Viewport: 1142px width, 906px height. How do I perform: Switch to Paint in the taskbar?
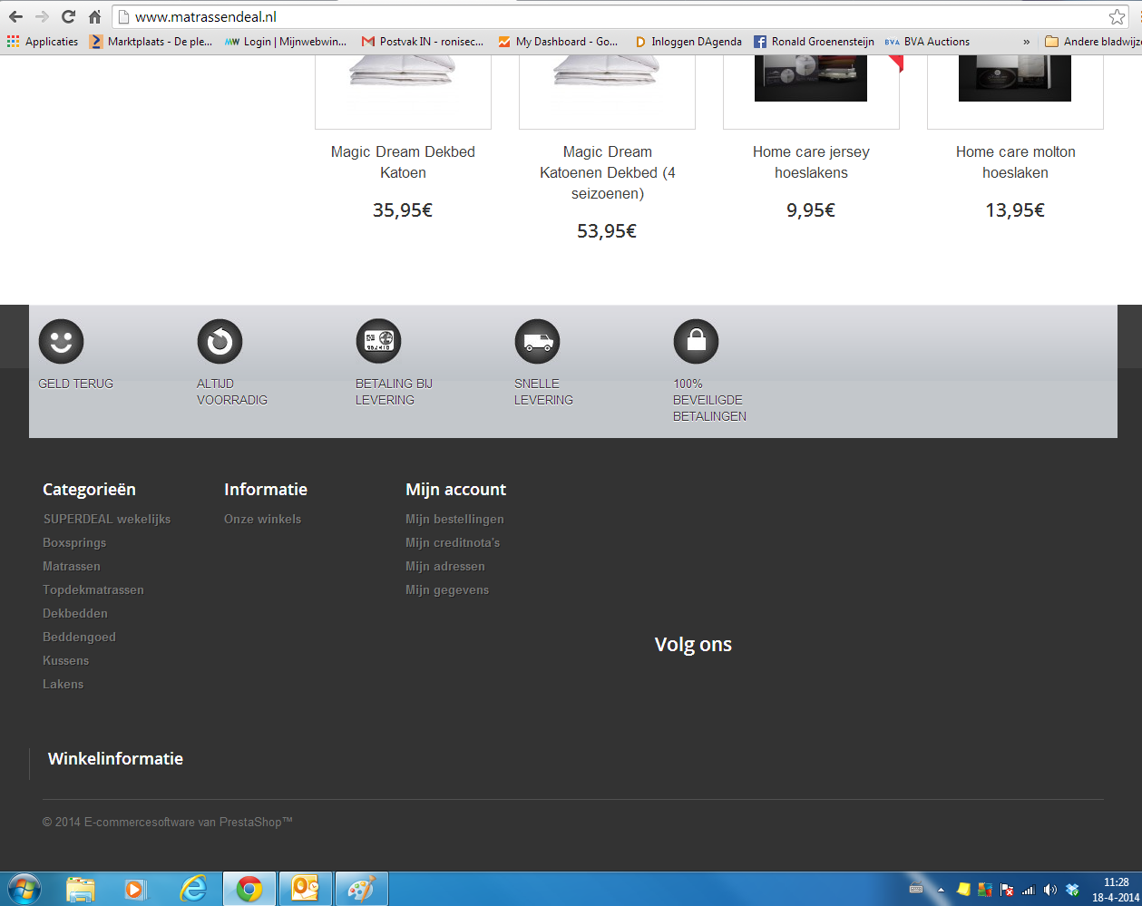coord(361,890)
